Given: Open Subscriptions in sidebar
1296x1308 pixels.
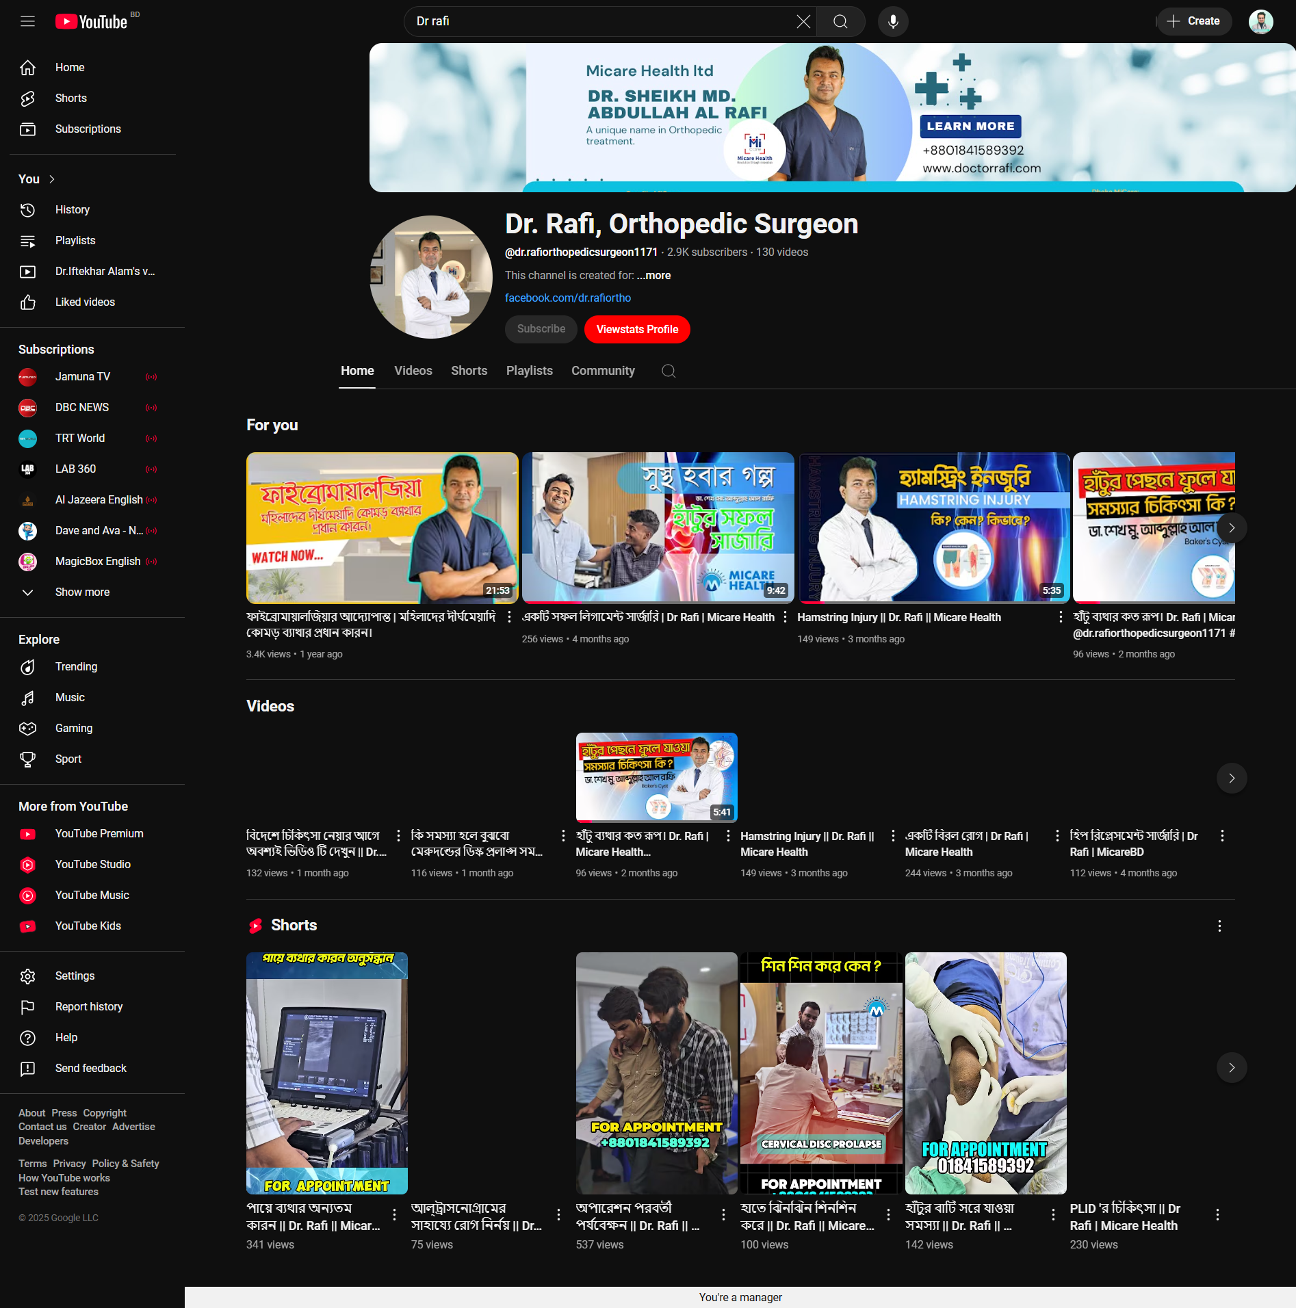Looking at the screenshot, I should click(92, 129).
